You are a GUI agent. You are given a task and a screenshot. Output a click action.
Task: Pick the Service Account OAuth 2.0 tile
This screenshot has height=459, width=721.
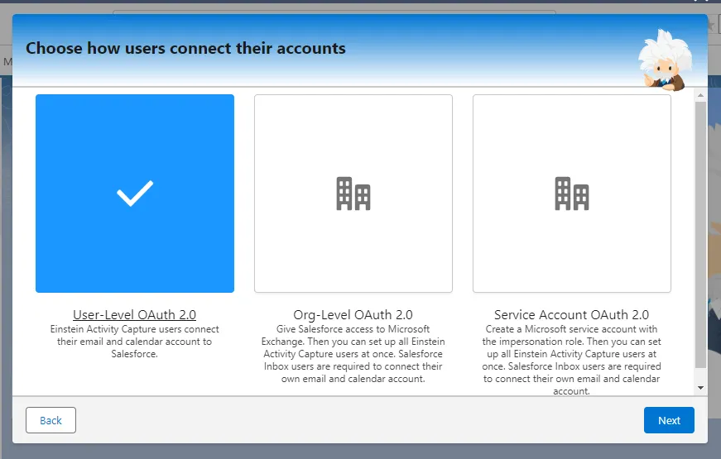(572, 240)
